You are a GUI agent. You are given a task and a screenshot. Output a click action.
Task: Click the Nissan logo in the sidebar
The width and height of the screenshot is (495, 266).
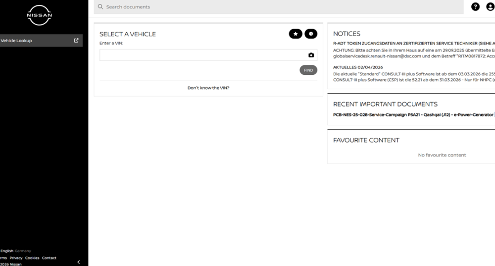(39, 15)
